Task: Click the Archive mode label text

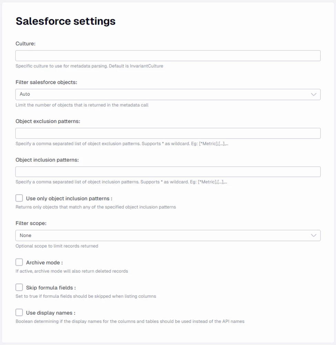Action: [44, 263]
